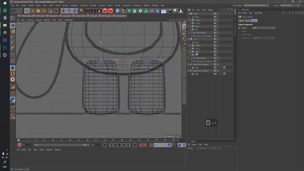Click the blue Cube primitive icon
This screenshot has height=171, width=304.
coord(117,11)
